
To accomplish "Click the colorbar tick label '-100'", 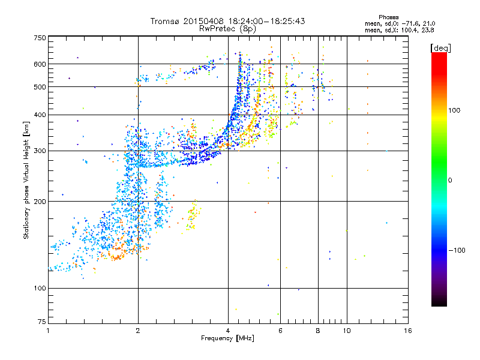I will click(x=457, y=250).
